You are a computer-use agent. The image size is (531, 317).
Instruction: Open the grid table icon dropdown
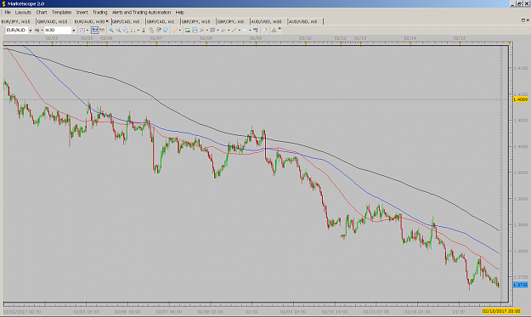point(217,30)
